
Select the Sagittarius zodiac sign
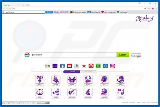(72, 92)
